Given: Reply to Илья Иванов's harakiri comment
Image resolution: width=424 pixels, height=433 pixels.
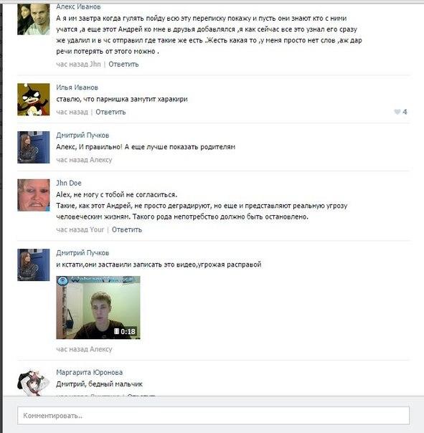Looking at the screenshot, I should (110, 112).
